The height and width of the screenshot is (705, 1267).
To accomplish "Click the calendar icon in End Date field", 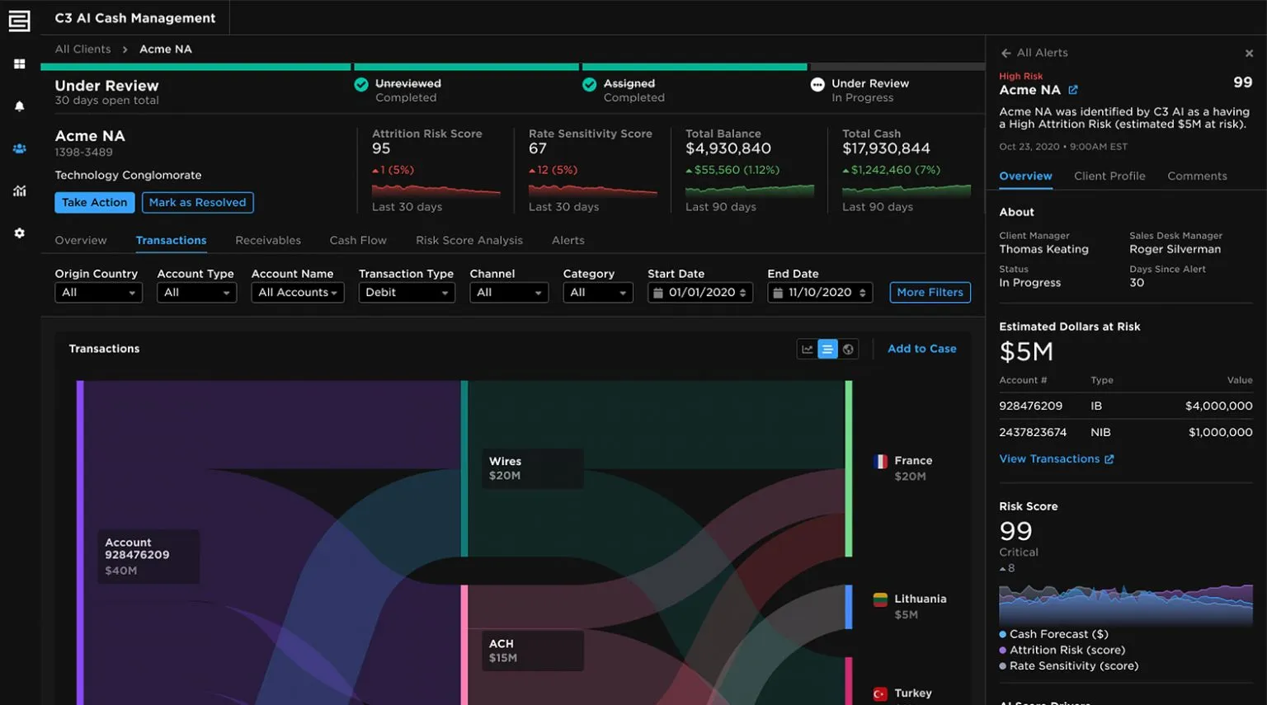I will pos(778,293).
